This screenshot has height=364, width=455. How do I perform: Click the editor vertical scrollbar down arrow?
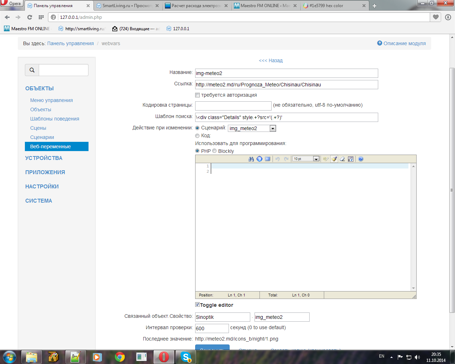coord(413,288)
